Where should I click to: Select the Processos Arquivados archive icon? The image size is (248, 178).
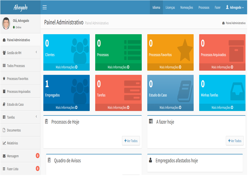[x=5, y=91]
